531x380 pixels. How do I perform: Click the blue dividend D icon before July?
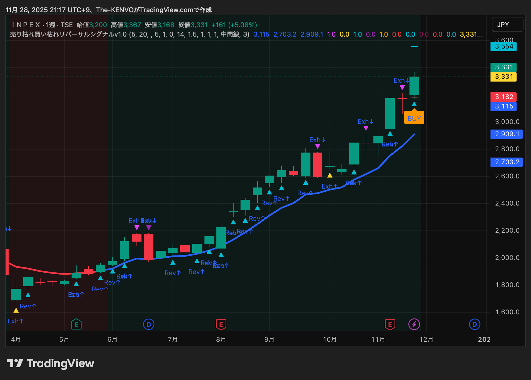click(x=149, y=324)
